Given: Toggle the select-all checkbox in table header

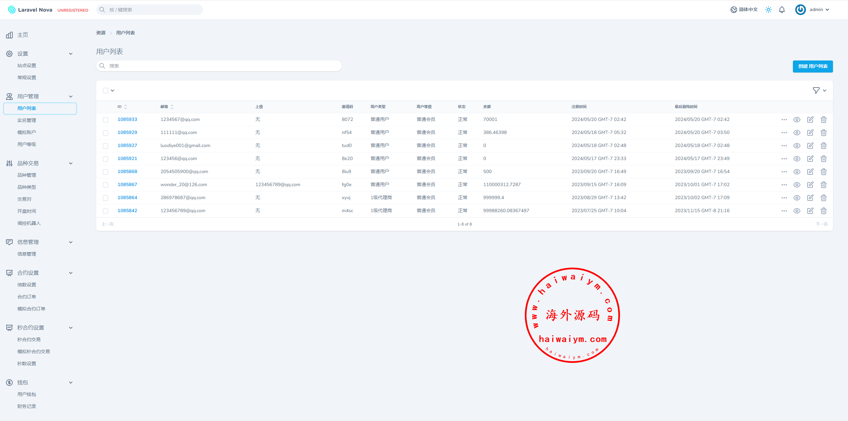Looking at the screenshot, I should [105, 91].
